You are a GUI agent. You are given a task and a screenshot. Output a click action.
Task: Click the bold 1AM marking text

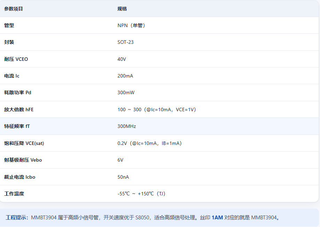coord(217,217)
